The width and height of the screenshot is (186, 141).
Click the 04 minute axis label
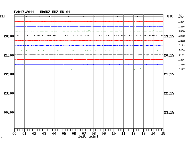tap(54, 134)
